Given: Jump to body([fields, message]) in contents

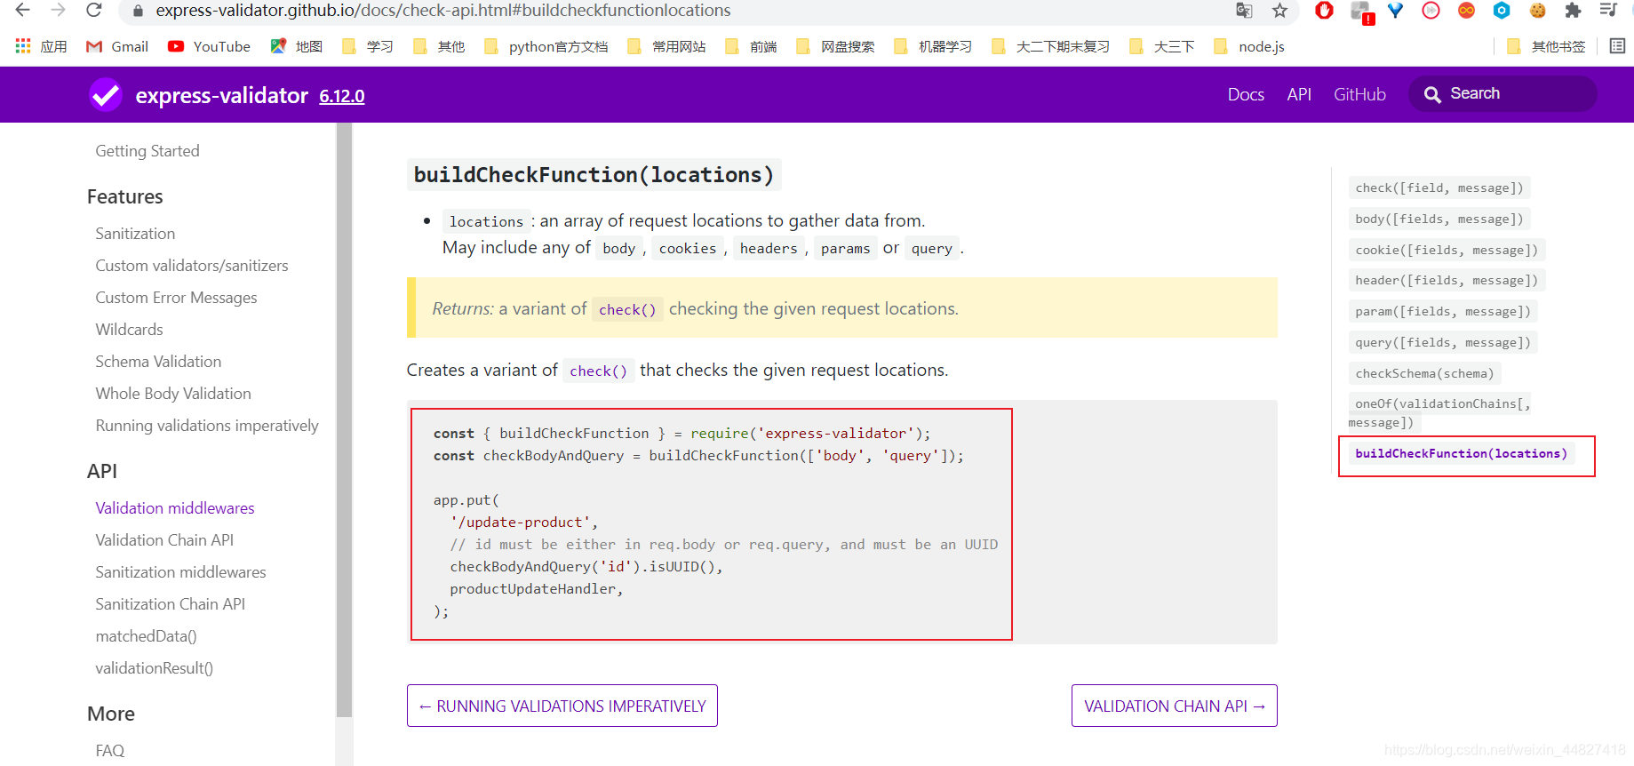Looking at the screenshot, I should pyautogui.click(x=1439, y=219).
